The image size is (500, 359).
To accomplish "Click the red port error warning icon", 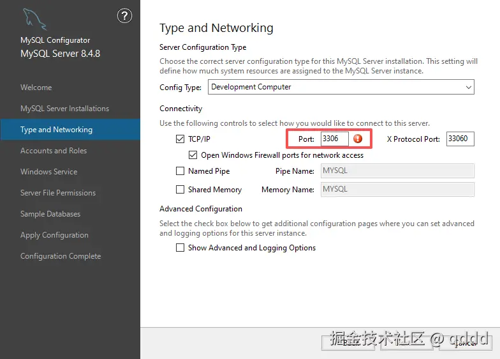I will (x=358, y=139).
